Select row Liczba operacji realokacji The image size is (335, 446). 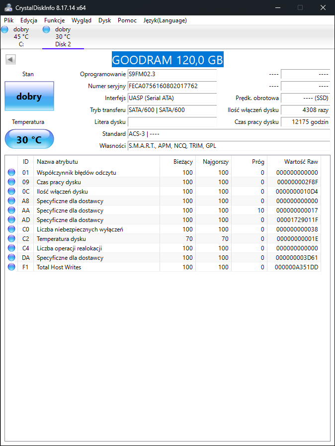163,248
